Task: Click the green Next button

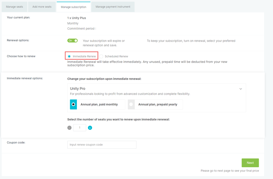Action: 250,163
